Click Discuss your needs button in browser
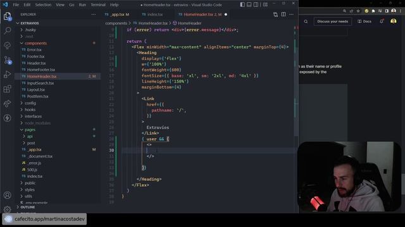Viewport: 405px width, 227px height. click(x=332, y=21)
